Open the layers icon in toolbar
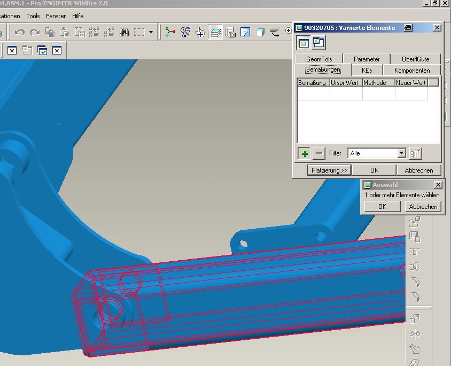This screenshot has width=451, height=366. [x=215, y=33]
